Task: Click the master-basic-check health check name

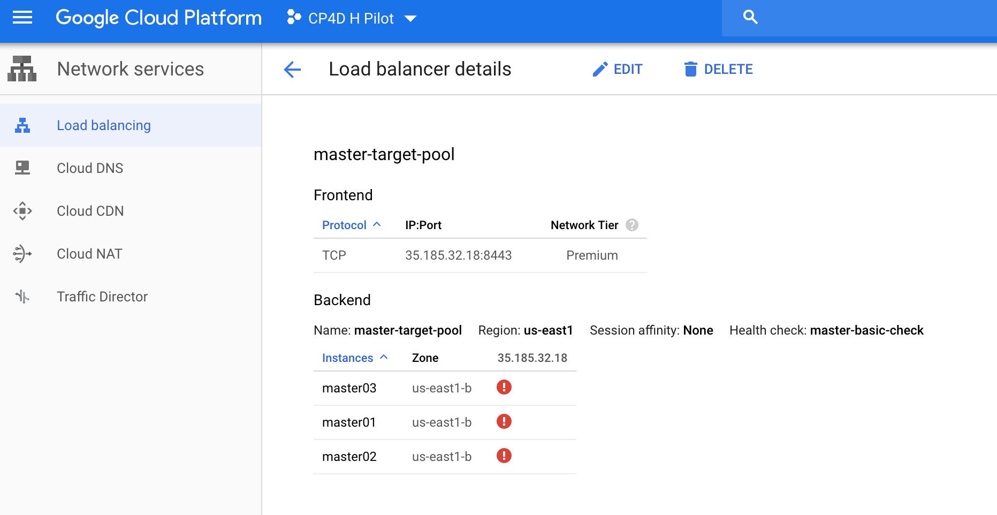Action: tap(867, 330)
